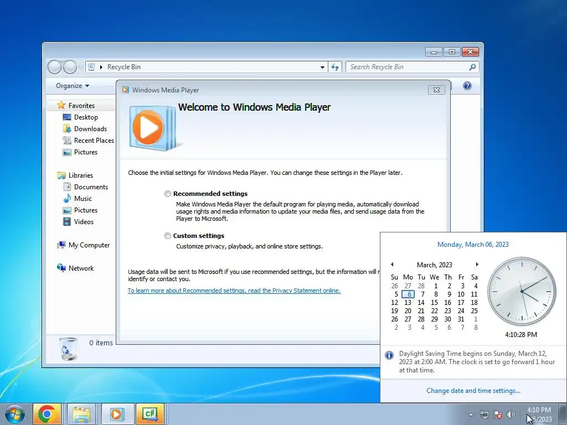Click the analog clock face
567x425 pixels.
[522, 291]
